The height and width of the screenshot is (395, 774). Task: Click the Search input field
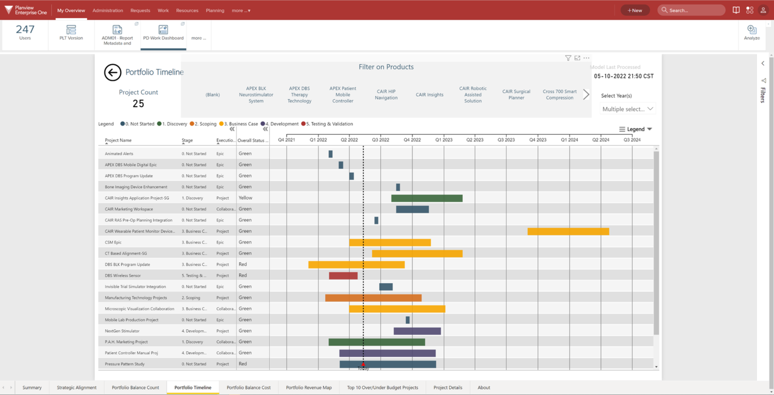point(691,10)
